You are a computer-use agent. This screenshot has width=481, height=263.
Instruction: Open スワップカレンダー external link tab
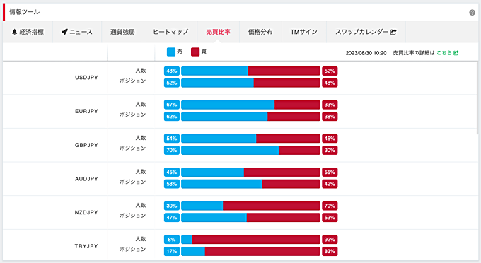[366, 32]
